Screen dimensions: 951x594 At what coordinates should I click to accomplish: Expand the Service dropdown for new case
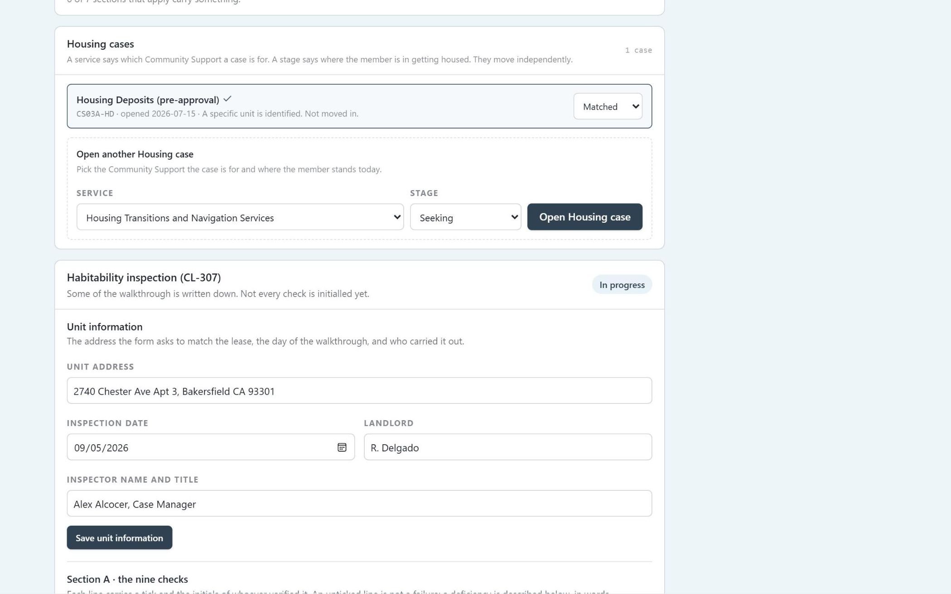click(x=240, y=217)
